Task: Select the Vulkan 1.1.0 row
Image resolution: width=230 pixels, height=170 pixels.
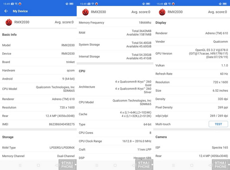Action: tap(192, 65)
